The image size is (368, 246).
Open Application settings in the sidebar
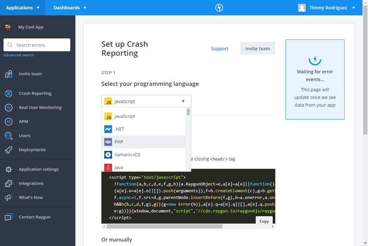(x=38, y=169)
